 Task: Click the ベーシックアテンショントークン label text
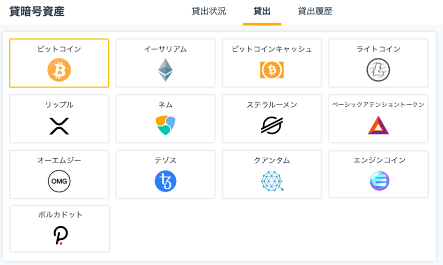coord(378,105)
